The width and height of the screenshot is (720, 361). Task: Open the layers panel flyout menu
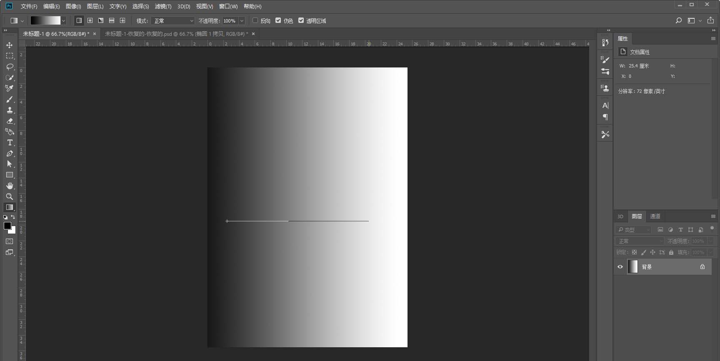click(713, 217)
